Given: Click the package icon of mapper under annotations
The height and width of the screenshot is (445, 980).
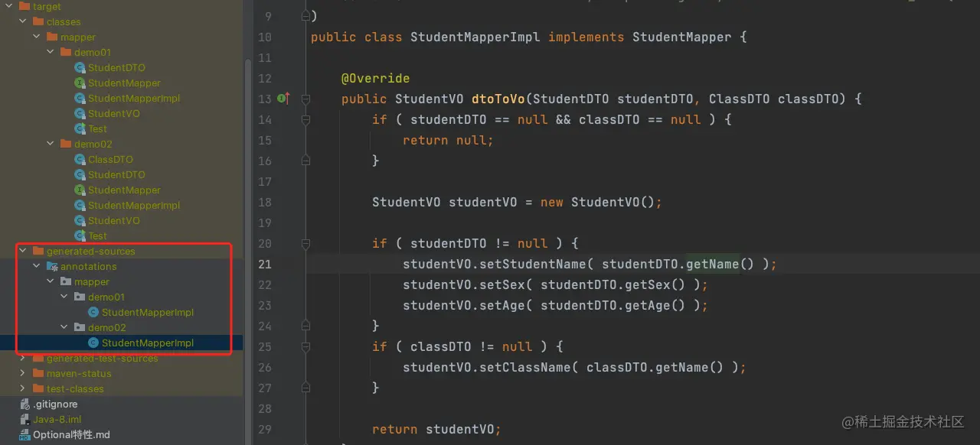Looking at the screenshot, I should [x=66, y=281].
